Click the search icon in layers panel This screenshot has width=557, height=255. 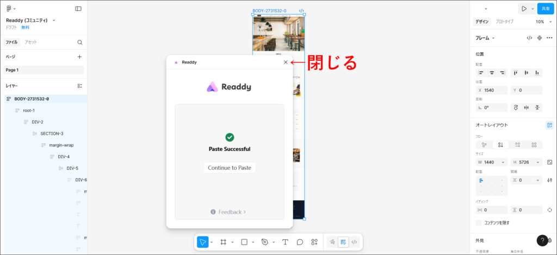tap(79, 42)
